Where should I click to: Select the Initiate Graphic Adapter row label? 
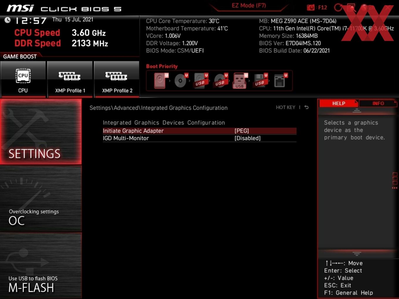[133, 131]
